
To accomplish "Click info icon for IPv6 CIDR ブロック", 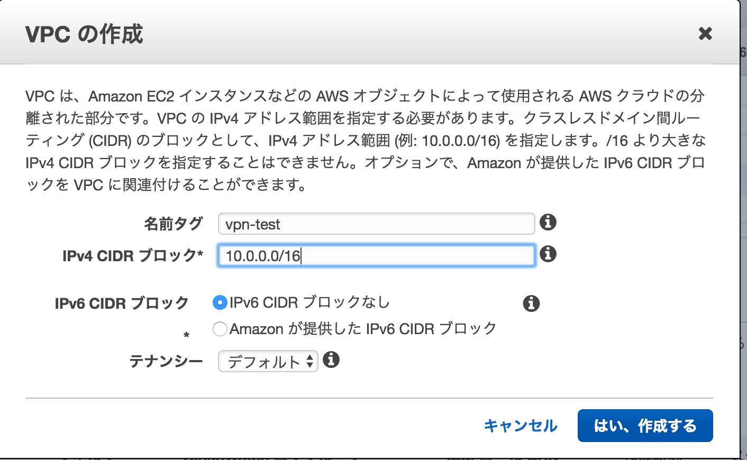I will pyautogui.click(x=531, y=303).
